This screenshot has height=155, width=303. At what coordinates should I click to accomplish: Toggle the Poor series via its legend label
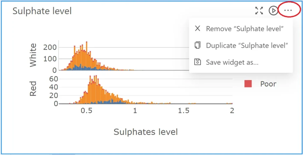268,84
